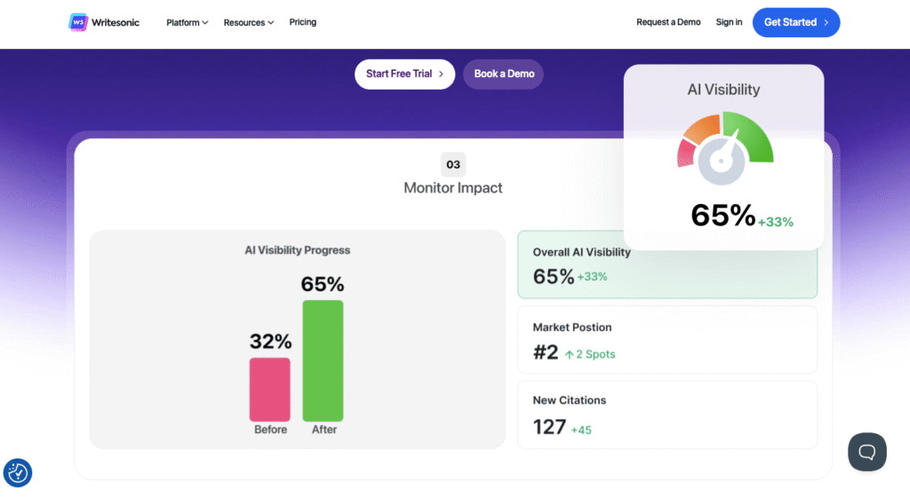
Task: Click the 03 step number badge
Action: [x=453, y=164]
